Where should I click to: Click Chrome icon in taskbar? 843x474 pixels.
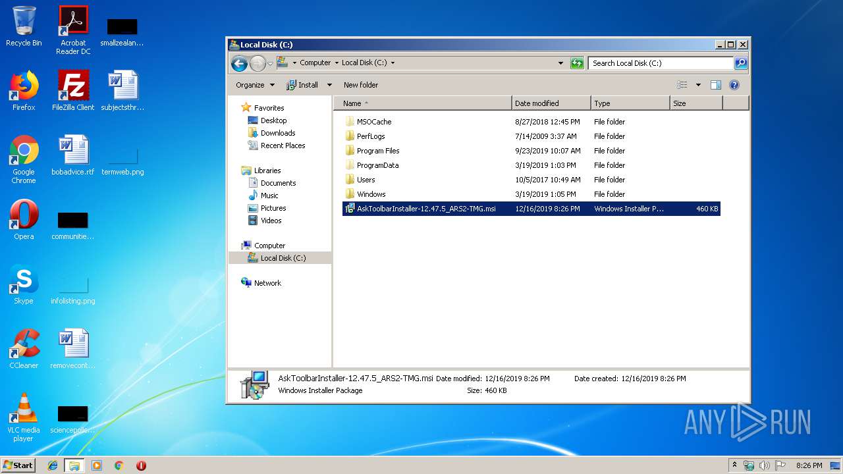click(119, 465)
